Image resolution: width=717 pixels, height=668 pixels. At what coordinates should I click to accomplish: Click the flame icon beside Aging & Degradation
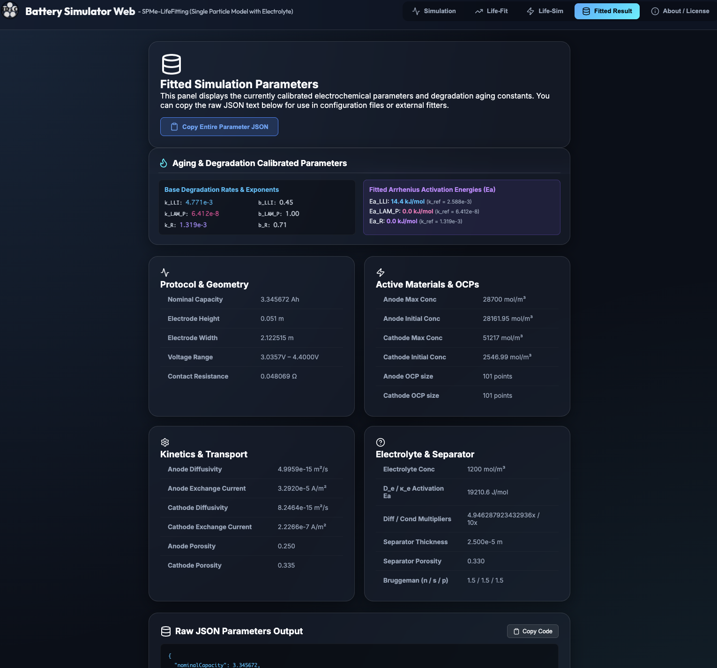click(x=164, y=163)
